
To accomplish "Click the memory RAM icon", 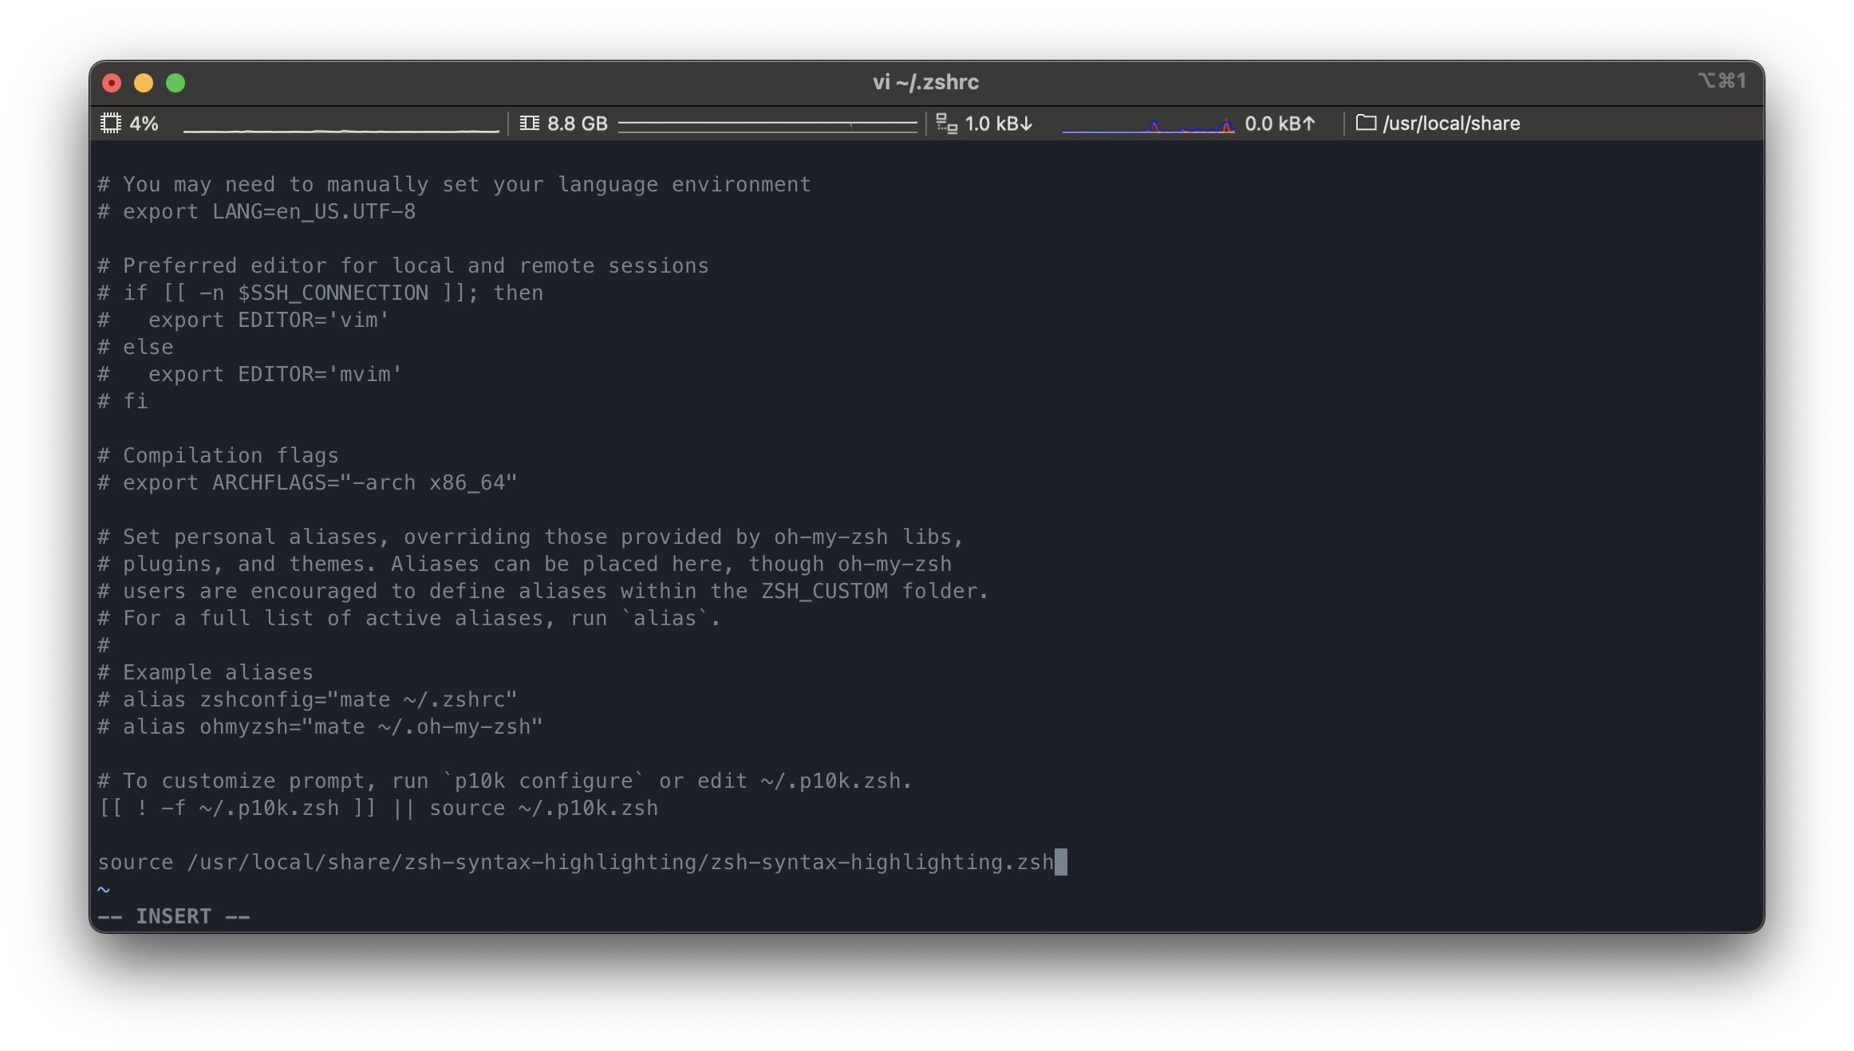I will [529, 124].
